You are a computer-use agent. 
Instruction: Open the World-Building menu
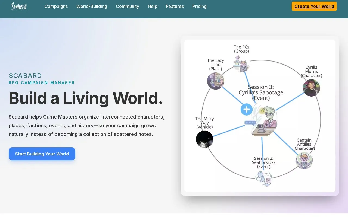point(92,6)
